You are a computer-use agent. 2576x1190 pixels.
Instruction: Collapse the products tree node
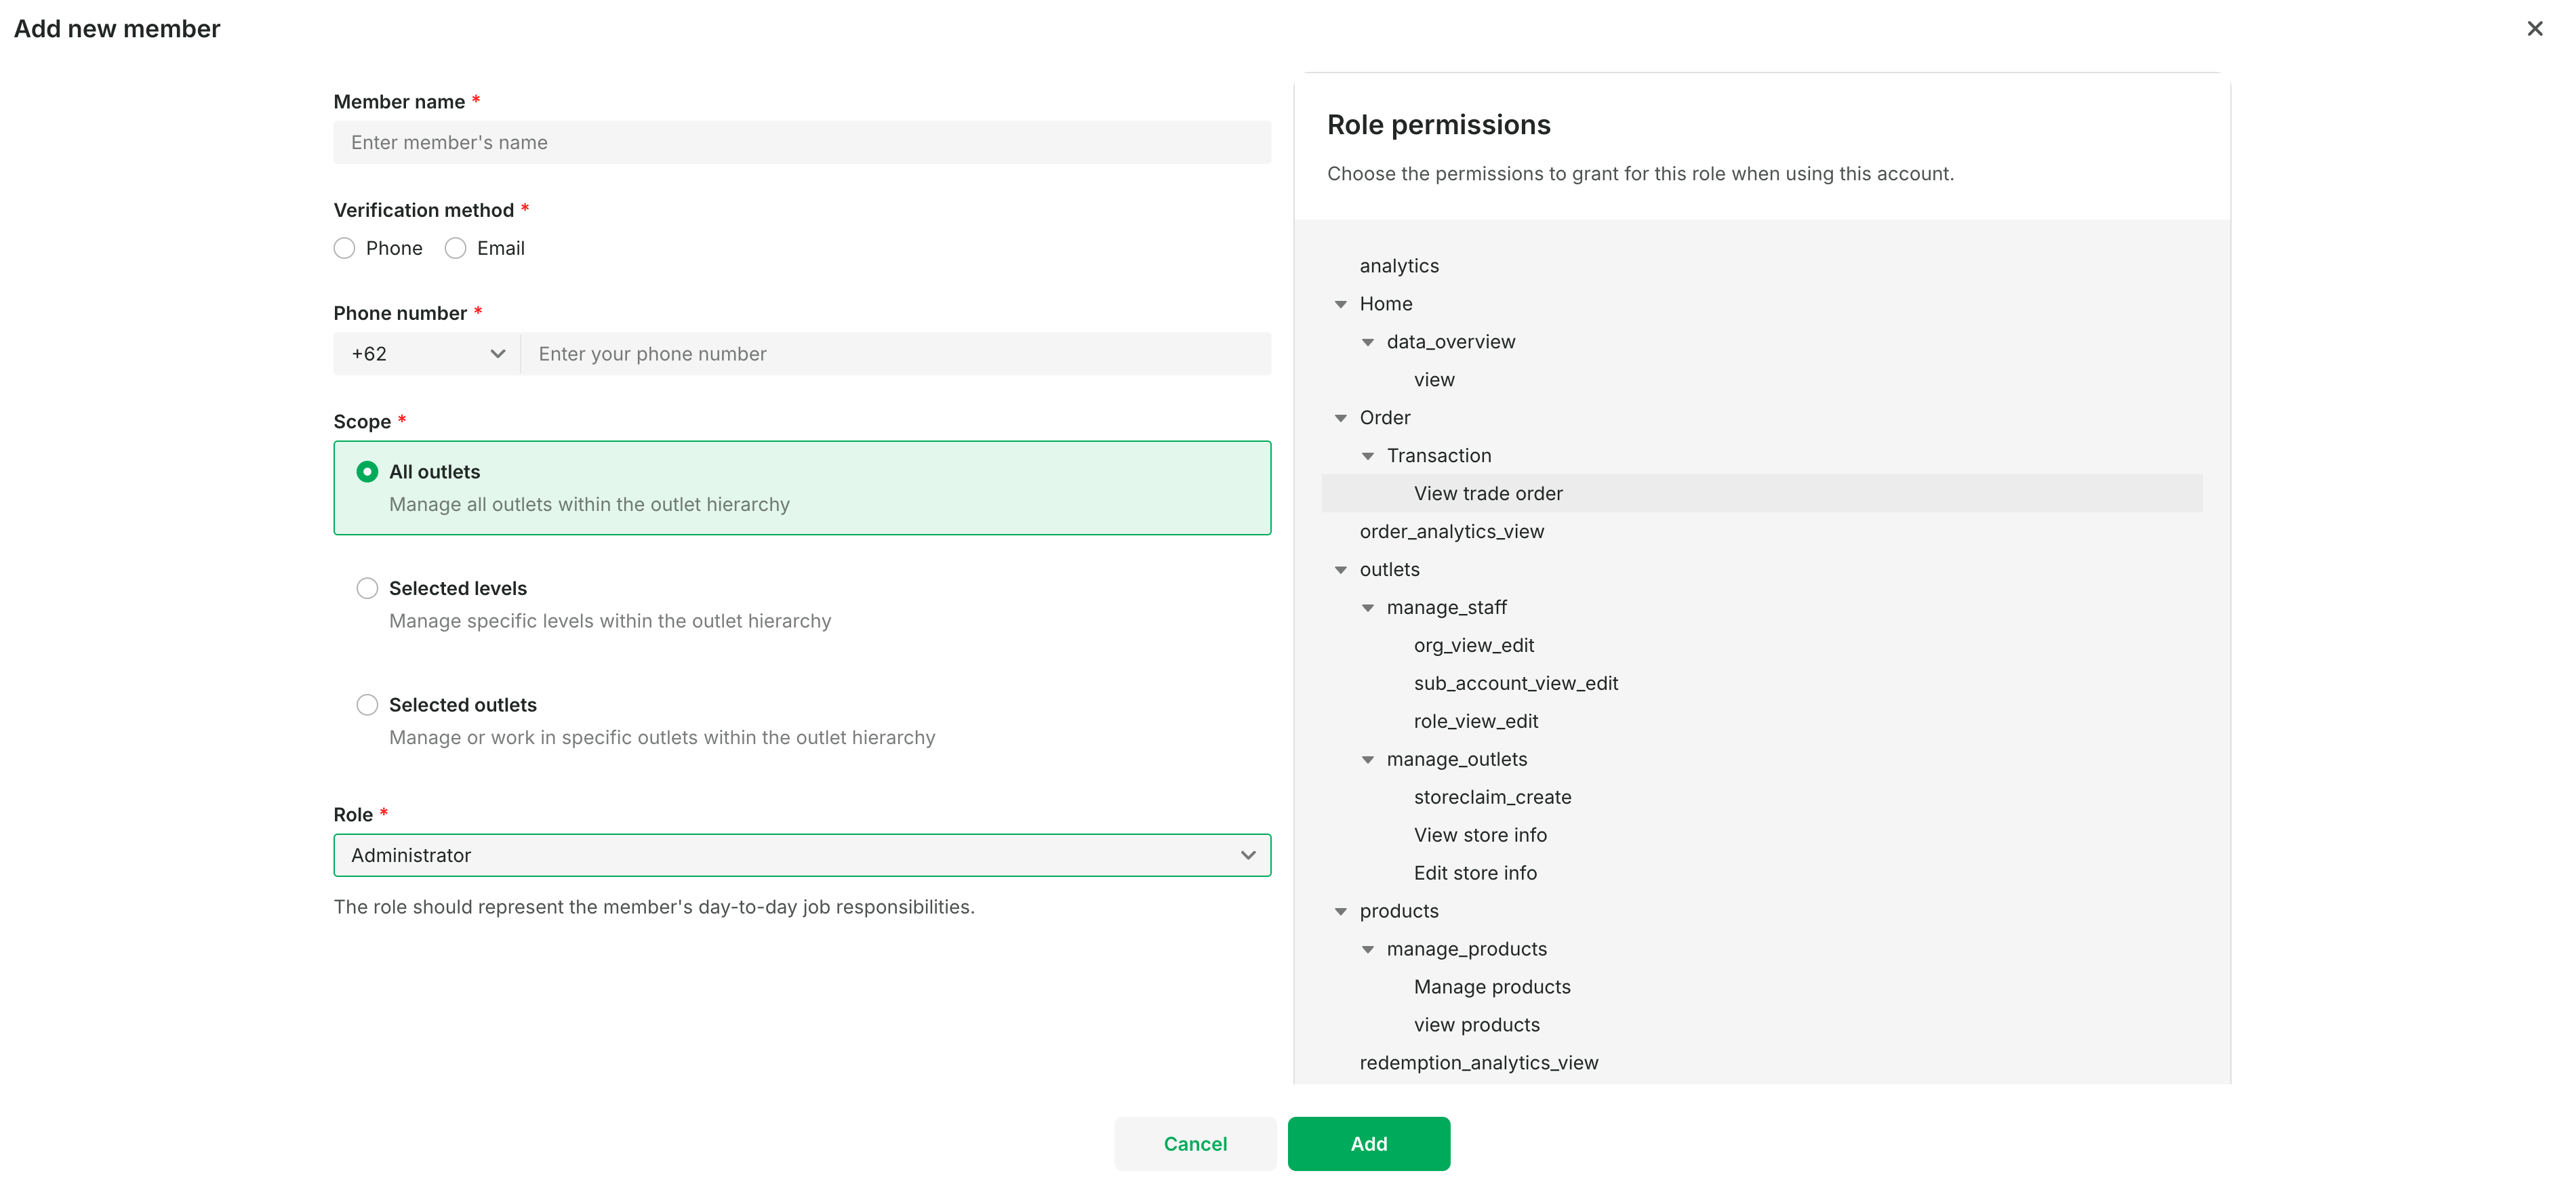point(1341,912)
